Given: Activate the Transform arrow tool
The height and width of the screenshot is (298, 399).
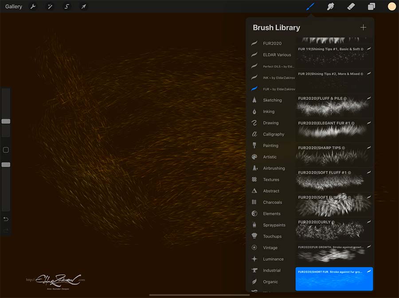Looking at the screenshot, I should [x=83, y=6].
